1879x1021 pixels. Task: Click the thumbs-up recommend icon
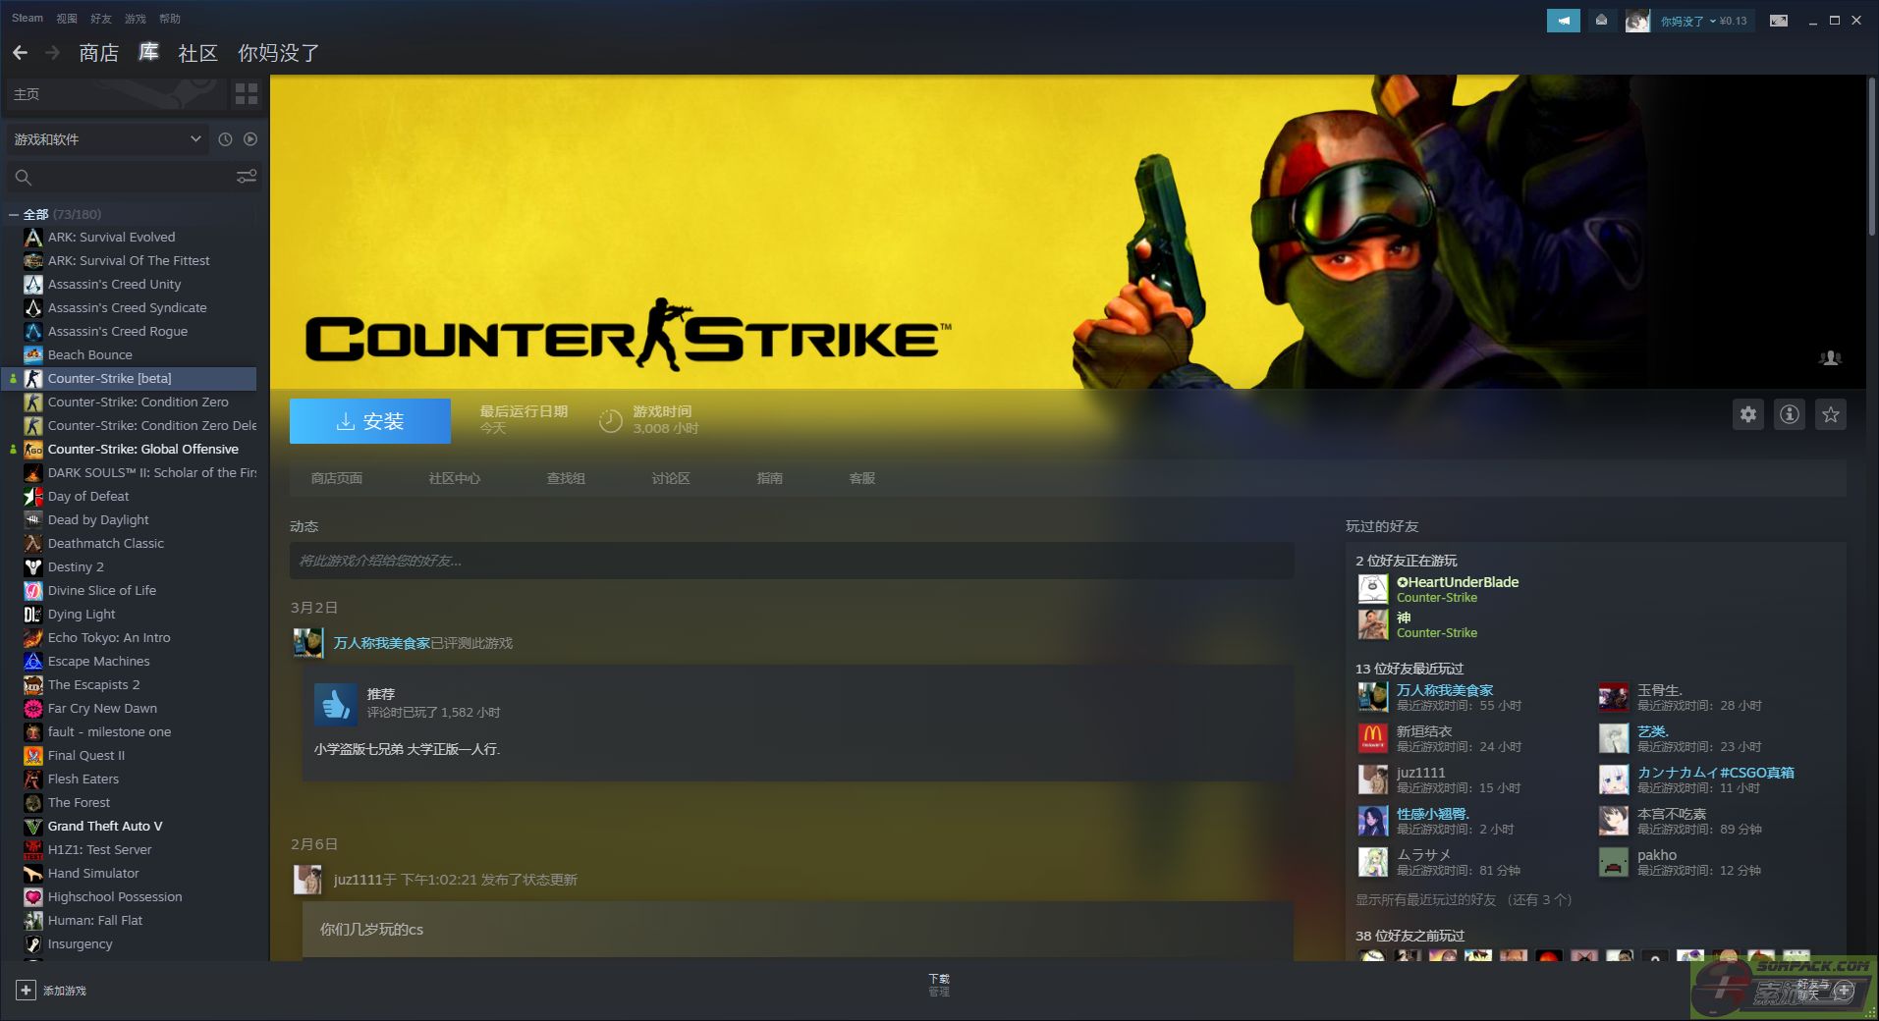tap(335, 704)
